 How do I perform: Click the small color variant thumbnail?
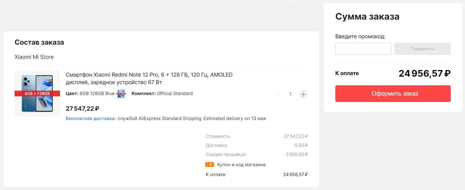tap(121, 93)
